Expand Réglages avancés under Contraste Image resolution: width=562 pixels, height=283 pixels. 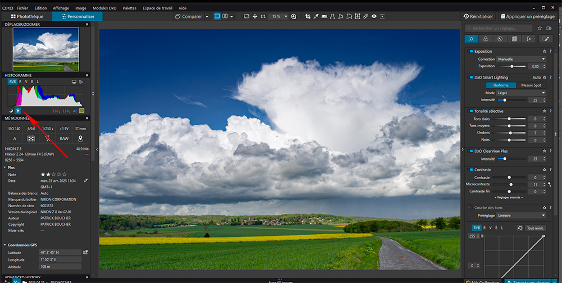click(x=509, y=198)
